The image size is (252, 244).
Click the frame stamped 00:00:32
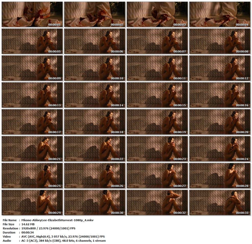click(157, 203)
